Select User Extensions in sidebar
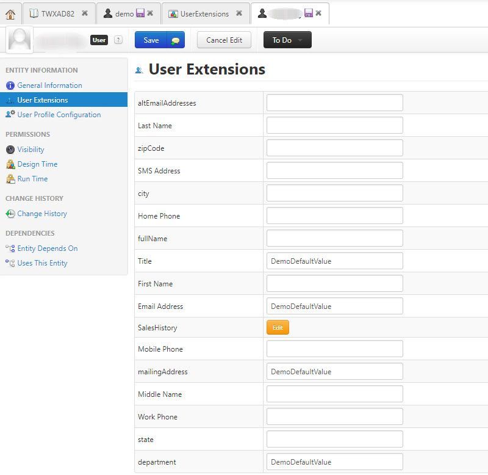This screenshot has width=488, height=475. click(x=63, y=100)
